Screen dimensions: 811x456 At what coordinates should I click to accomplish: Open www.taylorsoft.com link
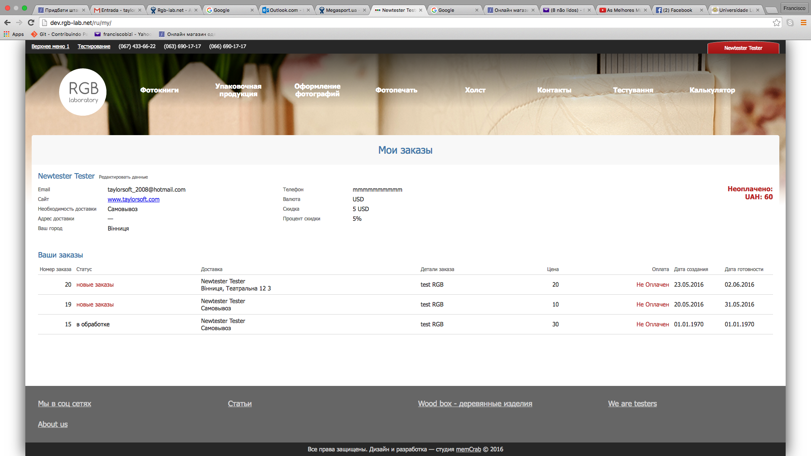click(x=133, y=199)
